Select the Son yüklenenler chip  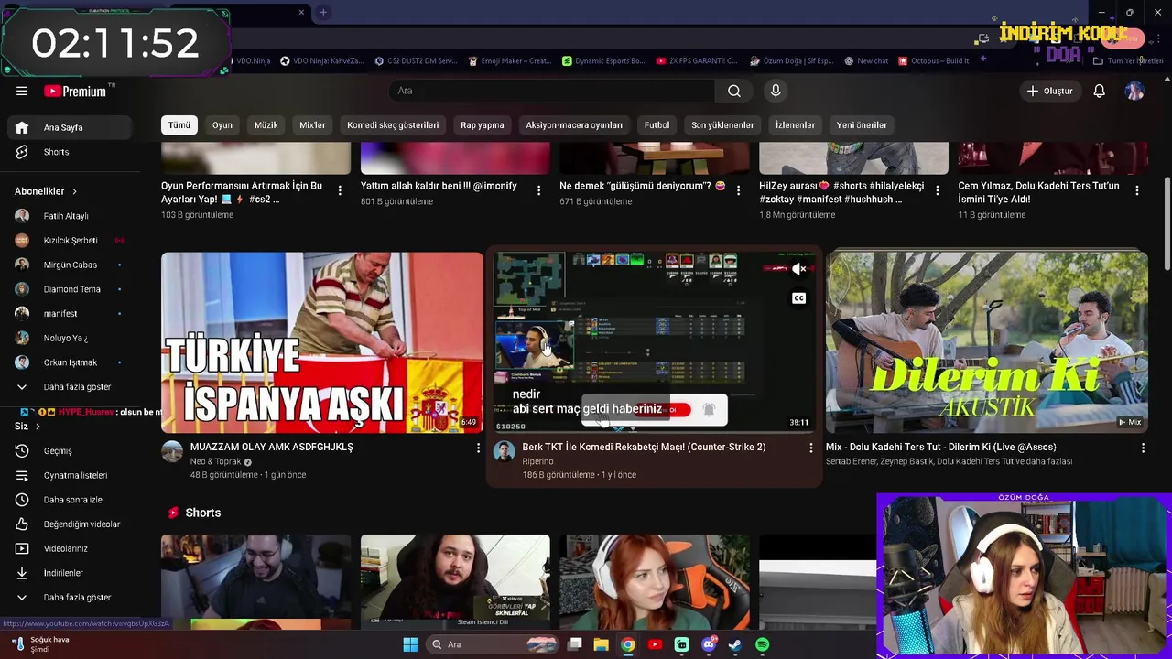722,124
